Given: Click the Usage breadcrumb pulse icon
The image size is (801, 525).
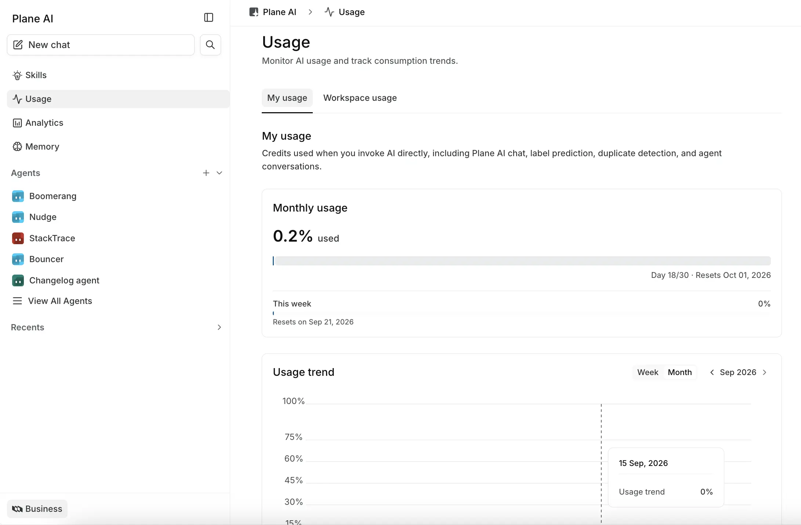Looking at the screenshot, I should (329, 12).
